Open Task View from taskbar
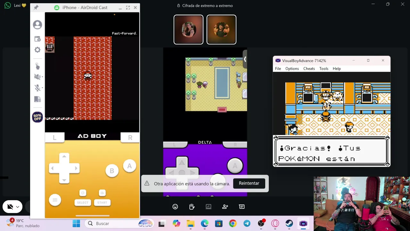Viewport: 410px width, 231px height. point(162,224)
